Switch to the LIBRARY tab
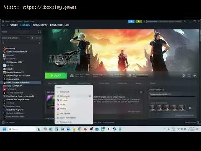Screen dimensions: 201x151 click(25, 25)
